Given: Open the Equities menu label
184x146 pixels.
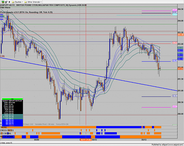Looking at the screenshot, I should click(x=18, y=2).
